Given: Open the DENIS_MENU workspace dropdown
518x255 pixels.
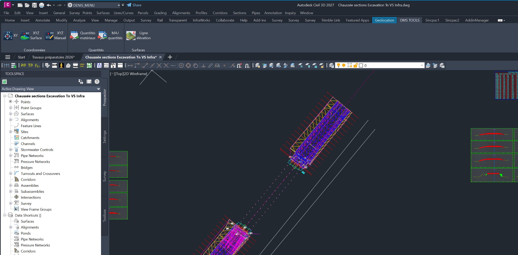Looking at the screenshot, I should point(119,5).
